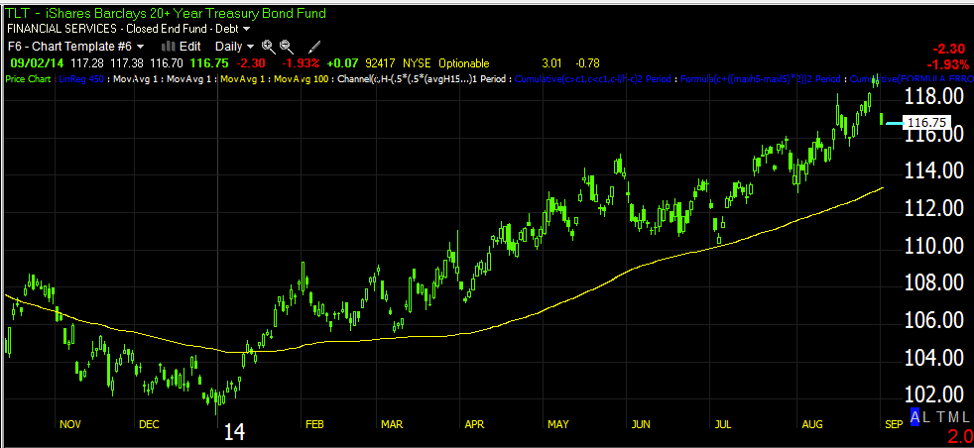Click the zoom out magnifier icon
This screenshot has width=974, height=448.
click(x=287, y=46)
